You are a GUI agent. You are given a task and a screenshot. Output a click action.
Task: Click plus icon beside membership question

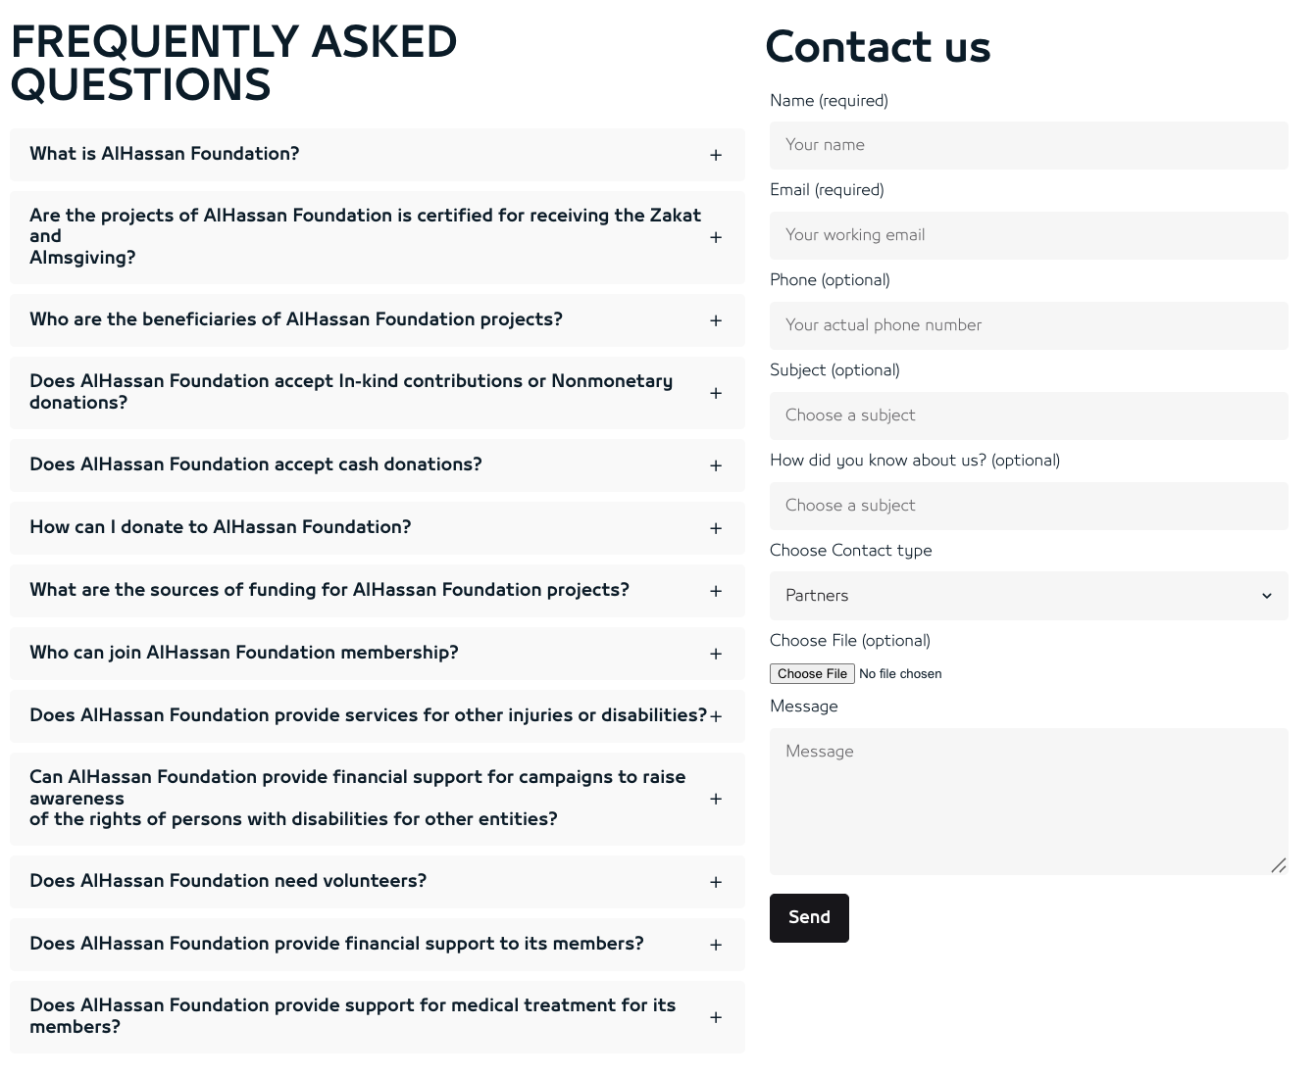click(716, 654)
